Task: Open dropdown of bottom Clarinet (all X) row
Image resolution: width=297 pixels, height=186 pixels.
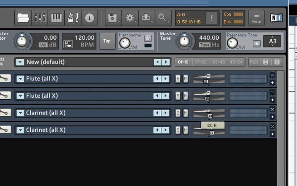Action: [20, 130]
